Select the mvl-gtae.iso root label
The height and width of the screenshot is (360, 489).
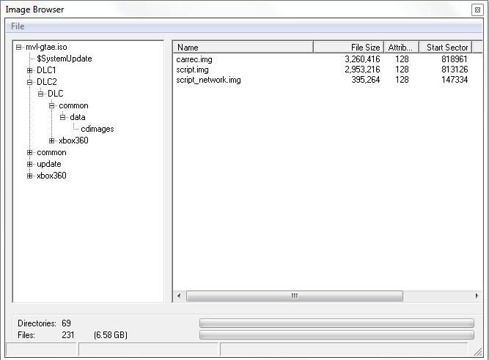coord(46,47)
